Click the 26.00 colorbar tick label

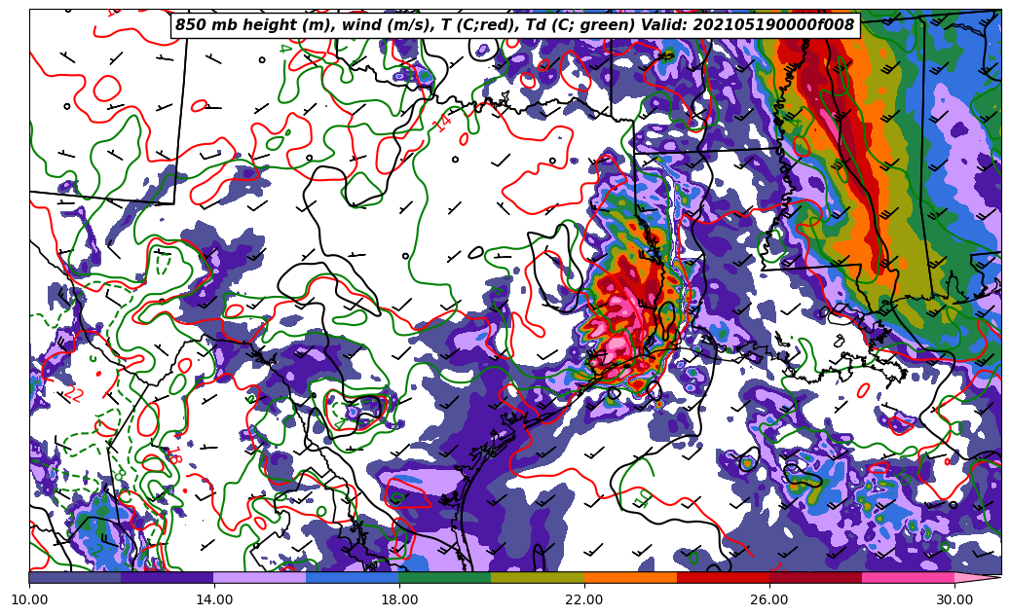coord(769,599)
